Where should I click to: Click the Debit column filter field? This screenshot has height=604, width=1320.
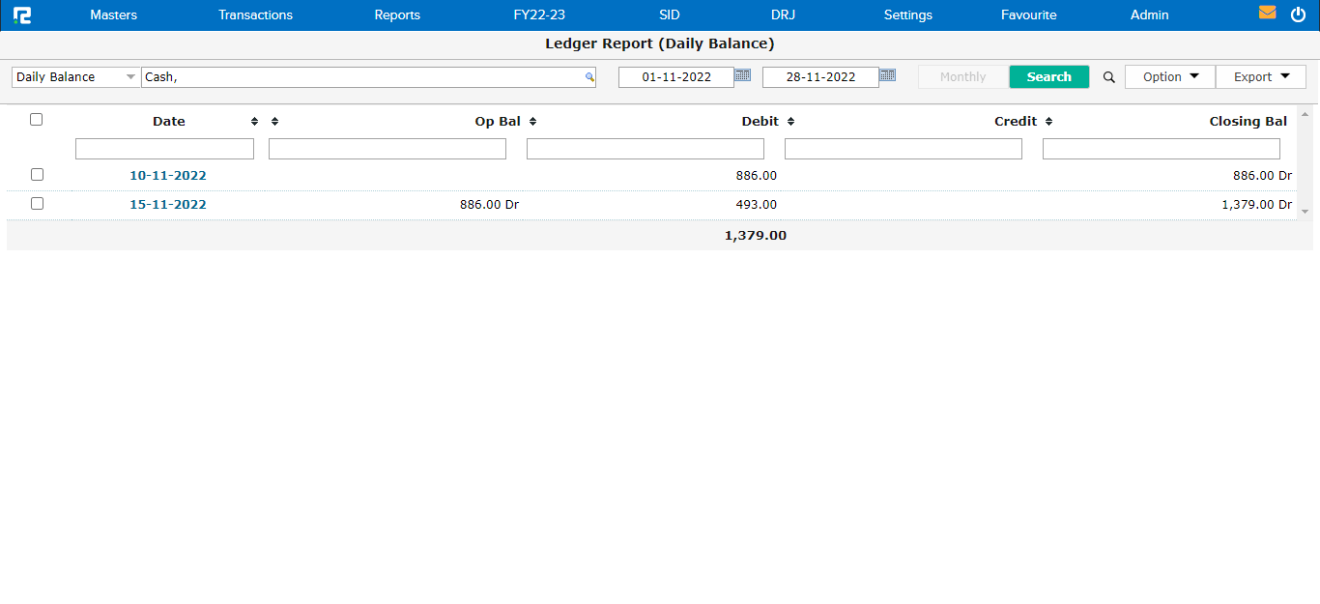[x=645, y=149]
